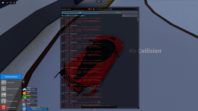Minimize the Developer Console window
The height and width of the screenshot is (111, 198).
(x=135, y=9)
